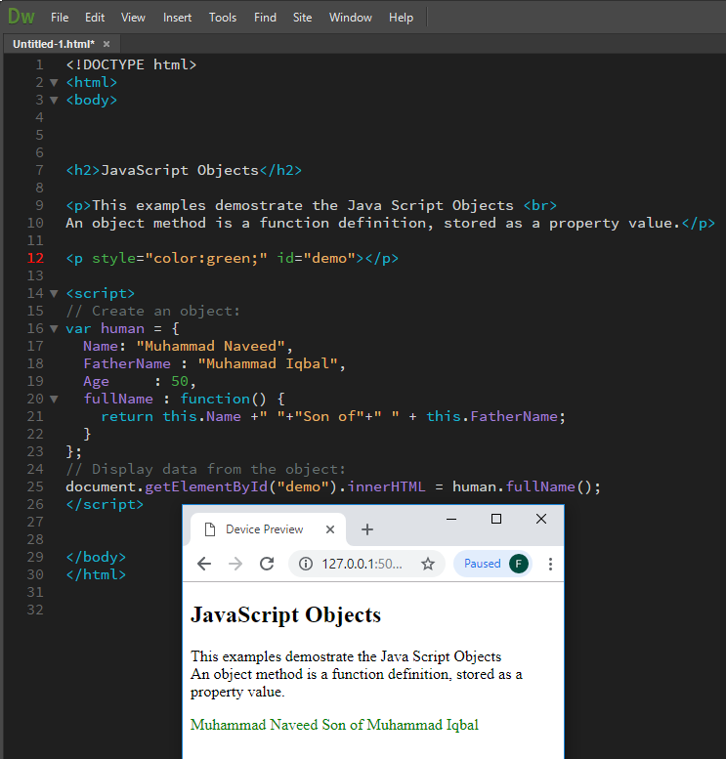Click the Device Preview tab page icon
Image resolution: width=726 pixels, height=759 pixels.
(210, 529)
